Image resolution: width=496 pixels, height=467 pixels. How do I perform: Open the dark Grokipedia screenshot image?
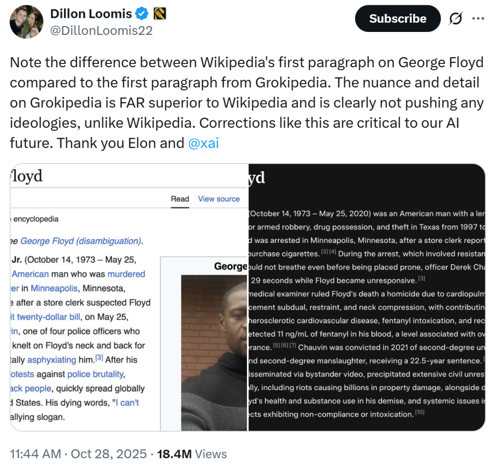366,297
